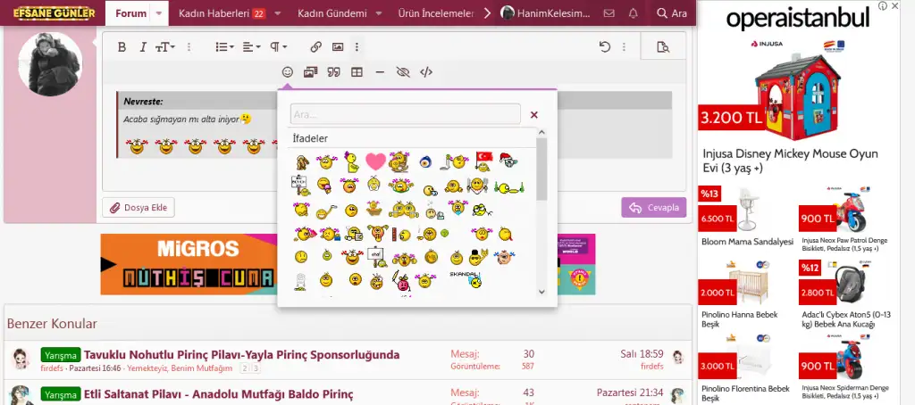915x405 pixels.
Task: Open the font size dropdown
Action: click(x=166, y=47)
